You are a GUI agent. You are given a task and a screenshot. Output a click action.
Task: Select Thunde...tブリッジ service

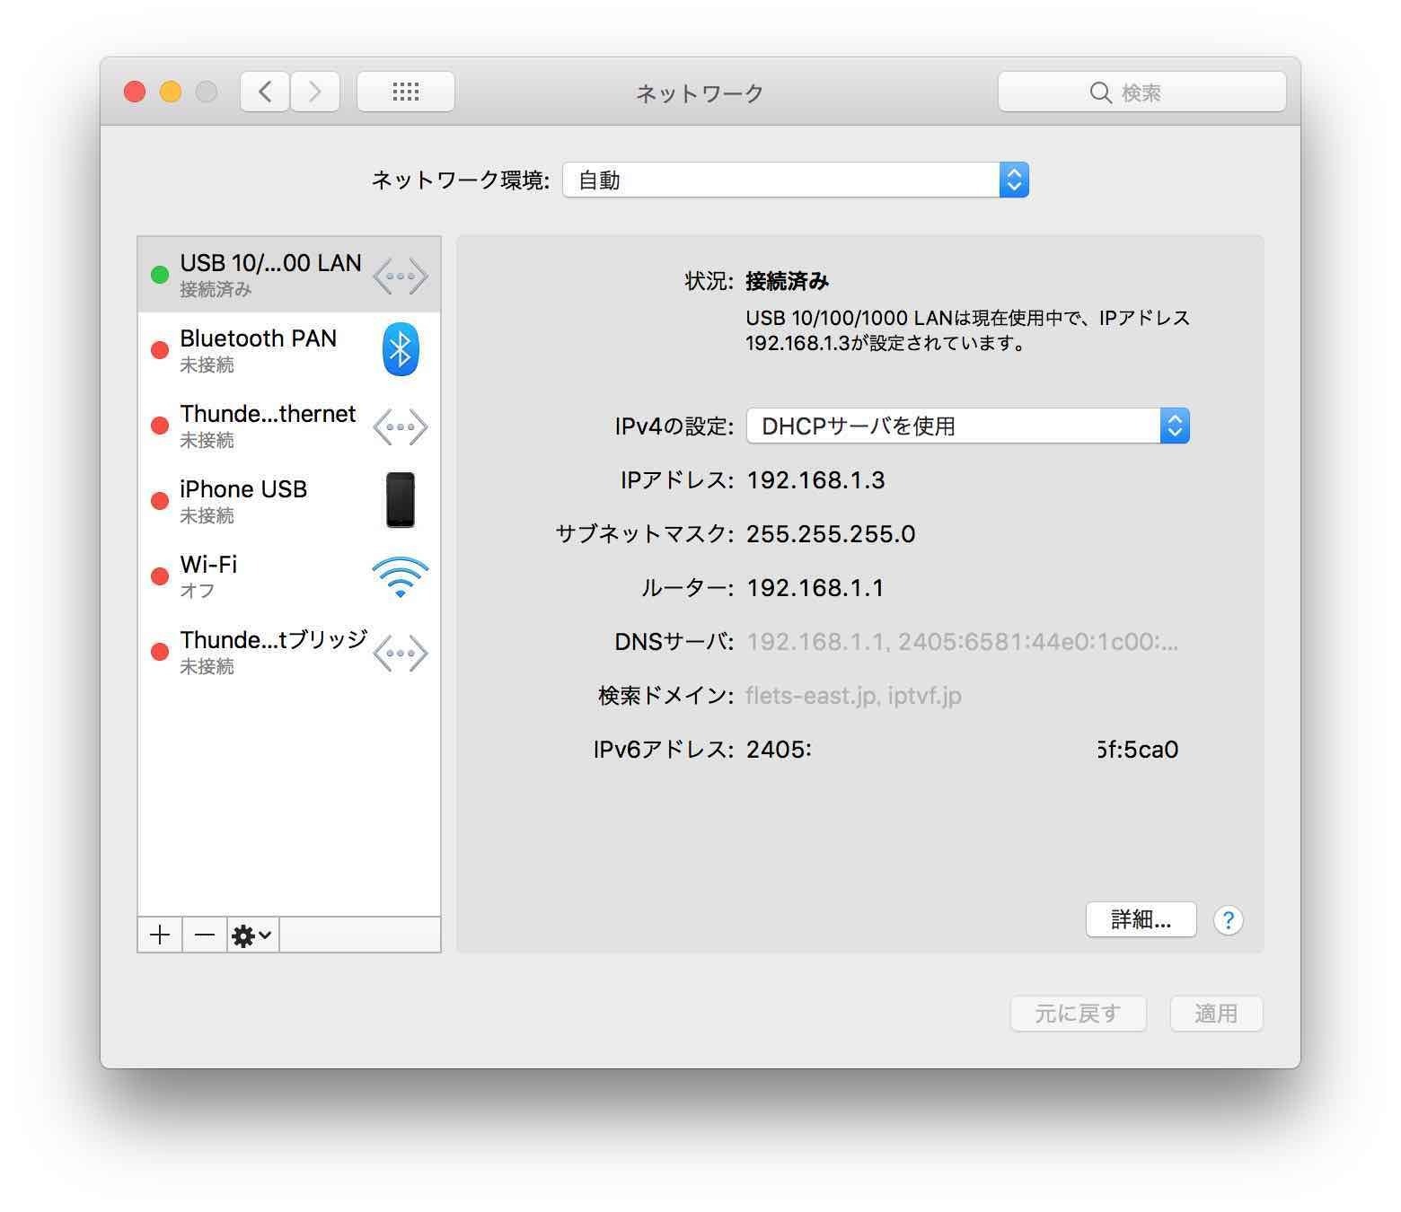(x=289, y=652)
